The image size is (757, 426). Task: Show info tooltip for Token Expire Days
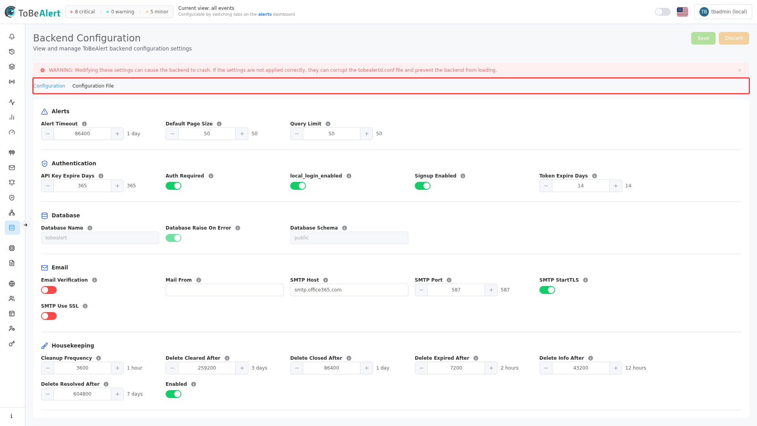[595, 176]
